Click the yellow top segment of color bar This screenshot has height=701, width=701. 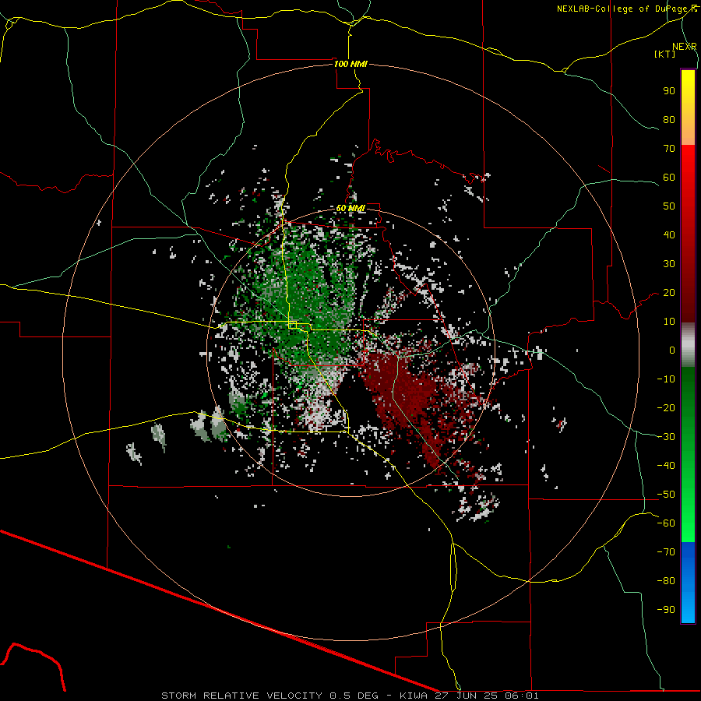click(688, 107)
